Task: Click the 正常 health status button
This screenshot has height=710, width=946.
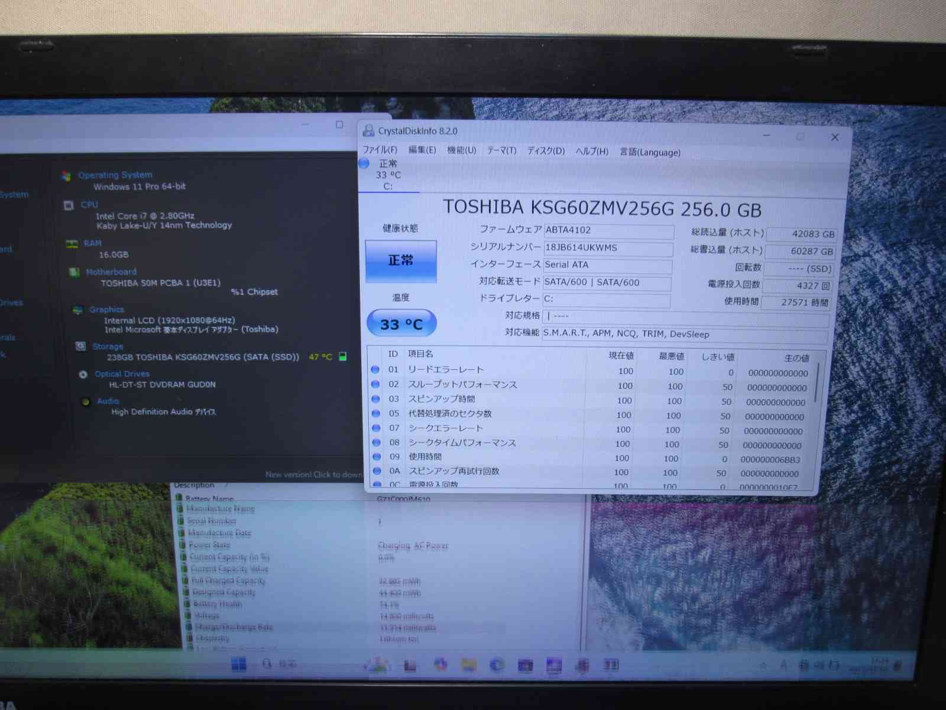Action: [x=401, y=261]
